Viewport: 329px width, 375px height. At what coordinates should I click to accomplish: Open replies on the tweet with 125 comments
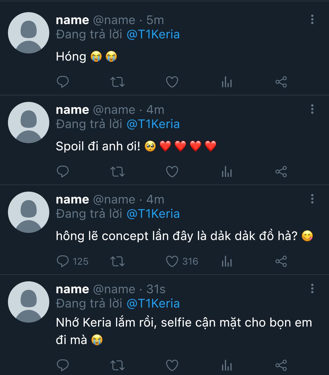[63, 261]
